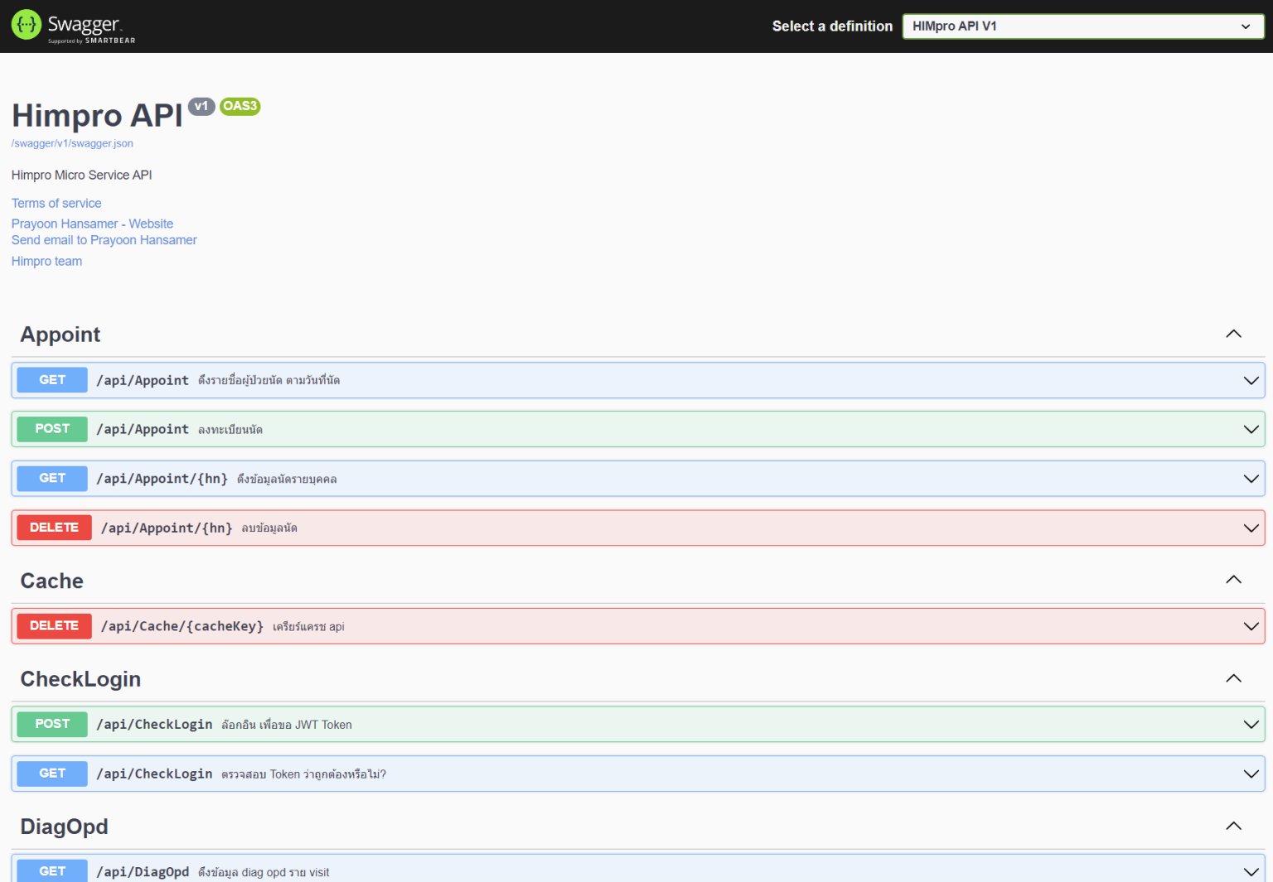Collapse the Cache section
The image size is (1273, 882).
pos(1233,580)
